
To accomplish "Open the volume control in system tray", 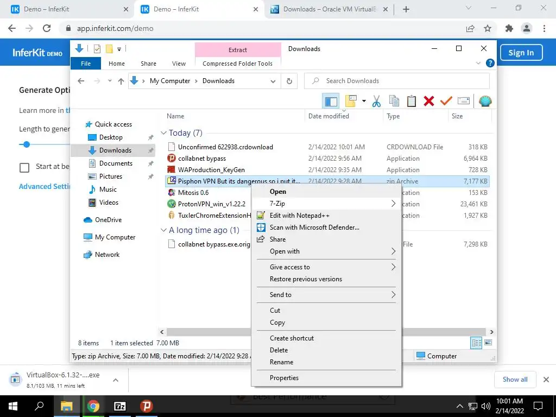I will point(485,406).
